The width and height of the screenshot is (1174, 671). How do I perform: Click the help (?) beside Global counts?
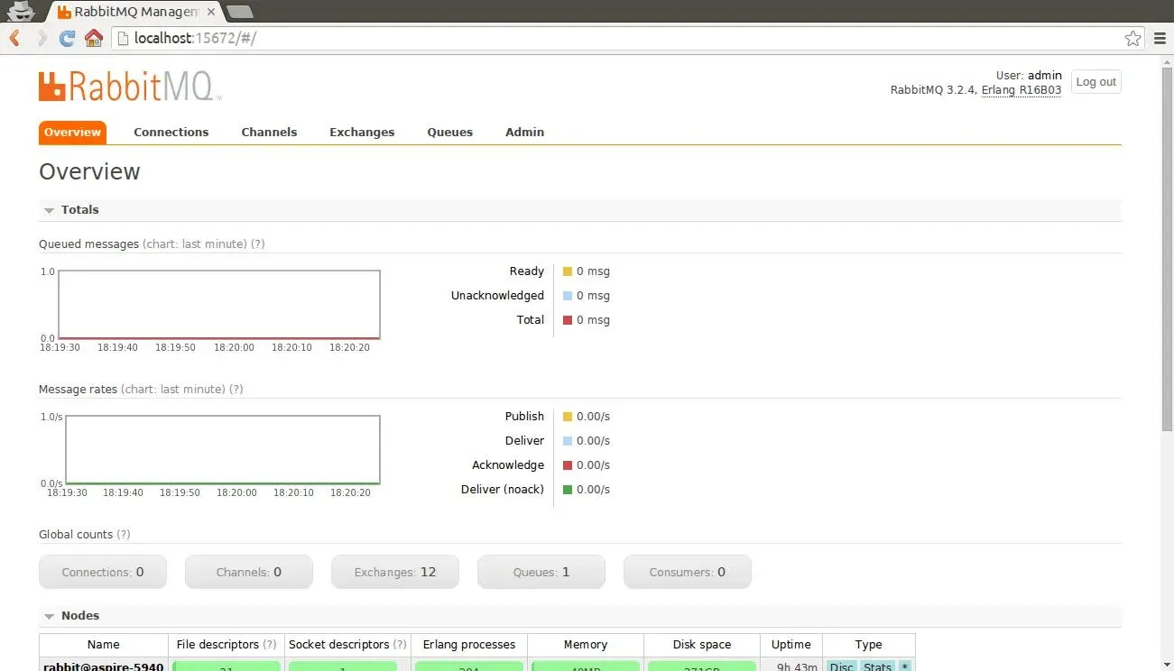click(124, 535)
